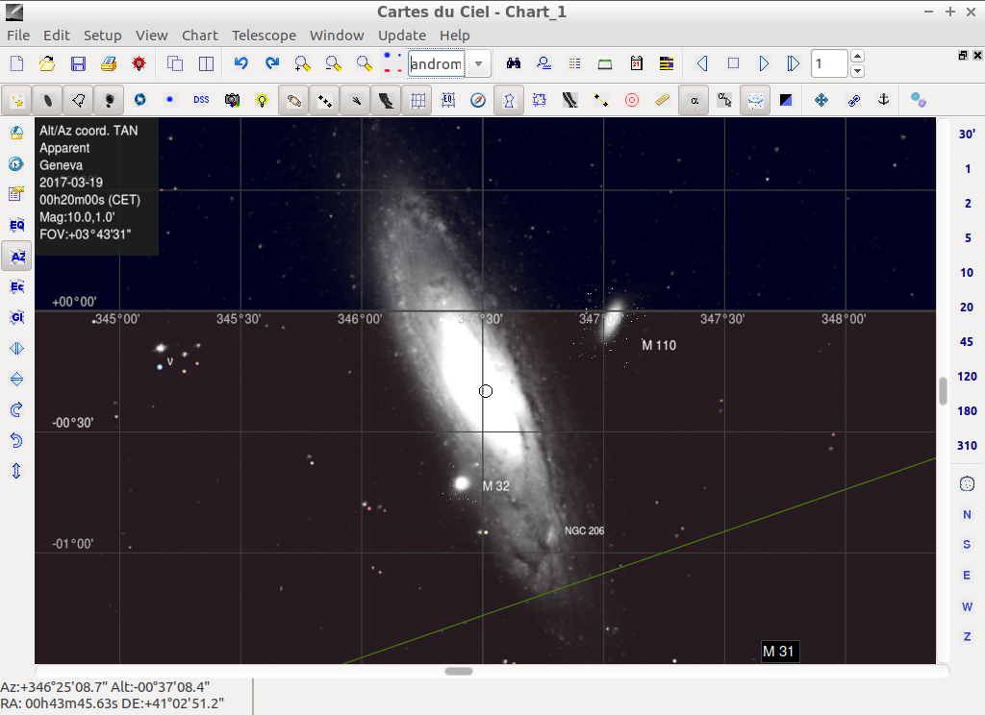The height and width of the screenshot is (715, 985).
Task: Zoom out with minus magnifier
Action: (333, 63)
